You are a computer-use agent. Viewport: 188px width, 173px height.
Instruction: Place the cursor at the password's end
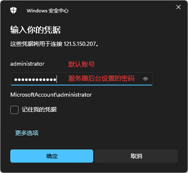57,79
